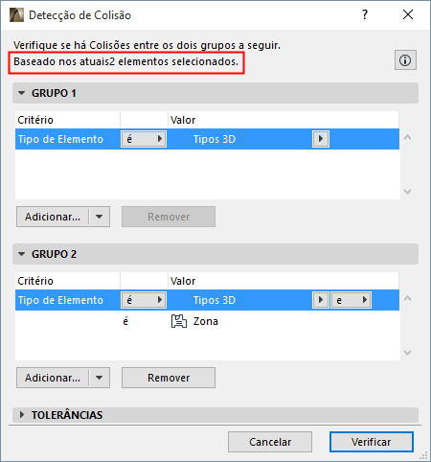Image resolution: width=431 pixels, height=462 pixels.
Task: Click Valor column header in Grupo 1
Action: coord(284,120)
